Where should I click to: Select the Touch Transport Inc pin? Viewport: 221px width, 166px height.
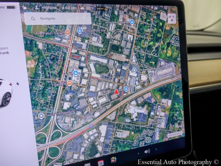point(41,116)
